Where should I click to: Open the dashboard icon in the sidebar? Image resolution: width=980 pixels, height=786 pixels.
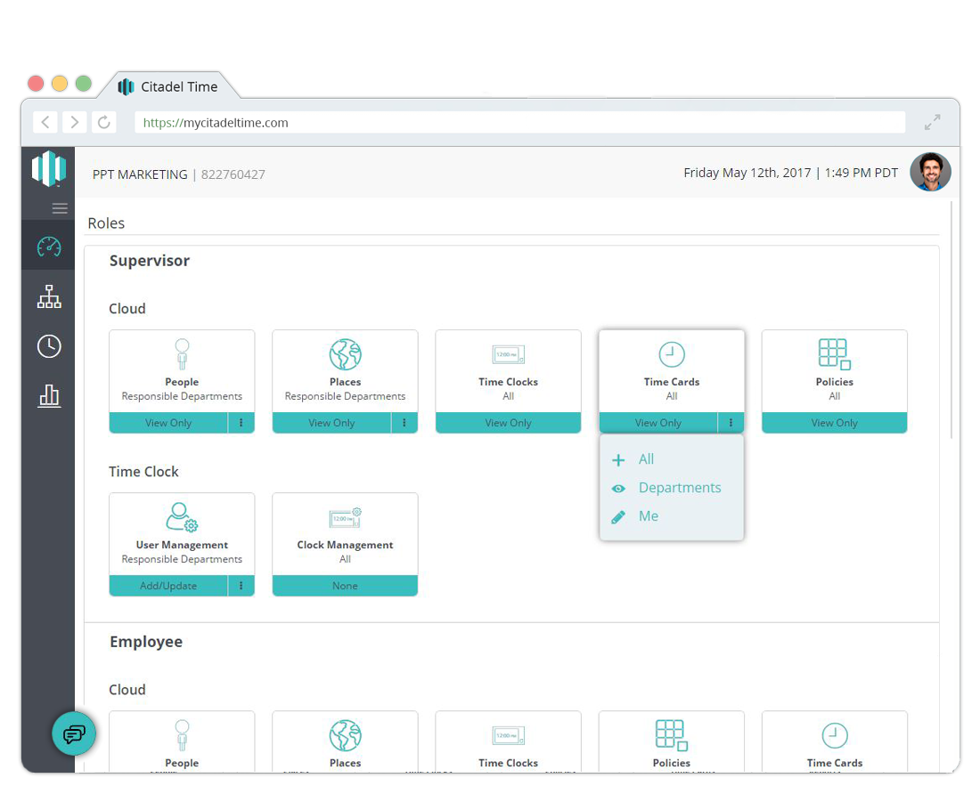point(48,247)
